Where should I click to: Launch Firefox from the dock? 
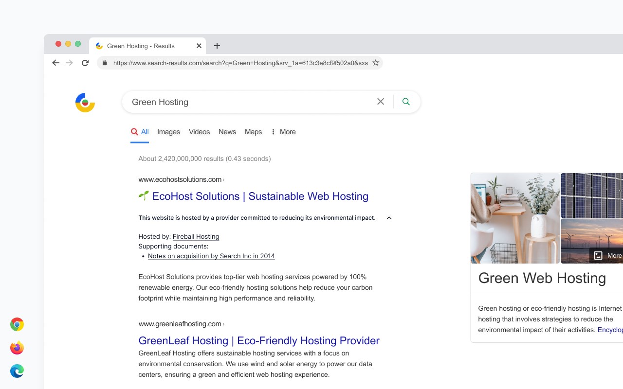point(17,348)
